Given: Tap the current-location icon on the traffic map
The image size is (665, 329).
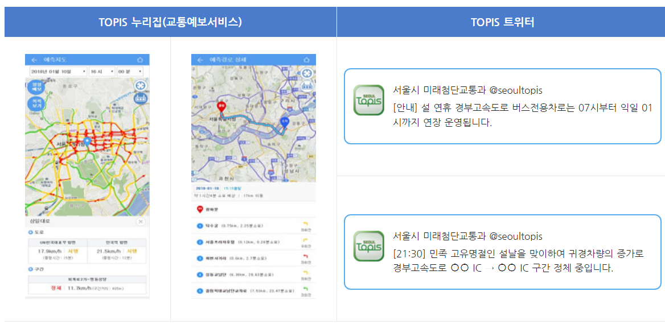Looking at the screenshot, I should (x=140, y=85).
